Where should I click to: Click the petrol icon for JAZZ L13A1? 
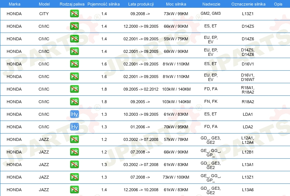click(74, 165)
